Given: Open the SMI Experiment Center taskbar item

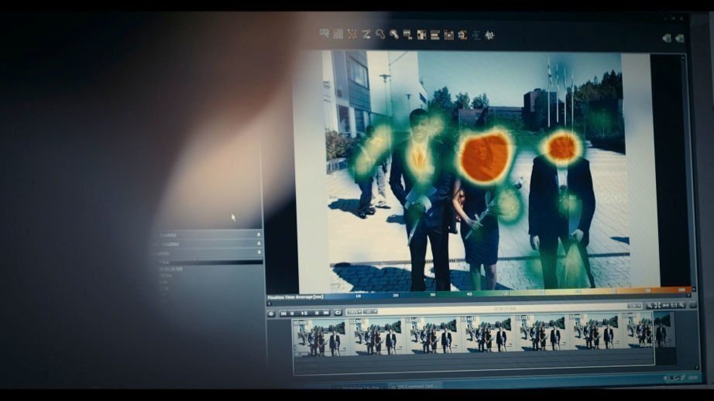Looking at the screenshot, I should click(414, 386).
